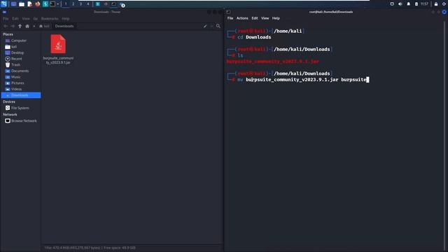
Task: Select the terminal window button in the taskbar
Action: pos(113,4)
